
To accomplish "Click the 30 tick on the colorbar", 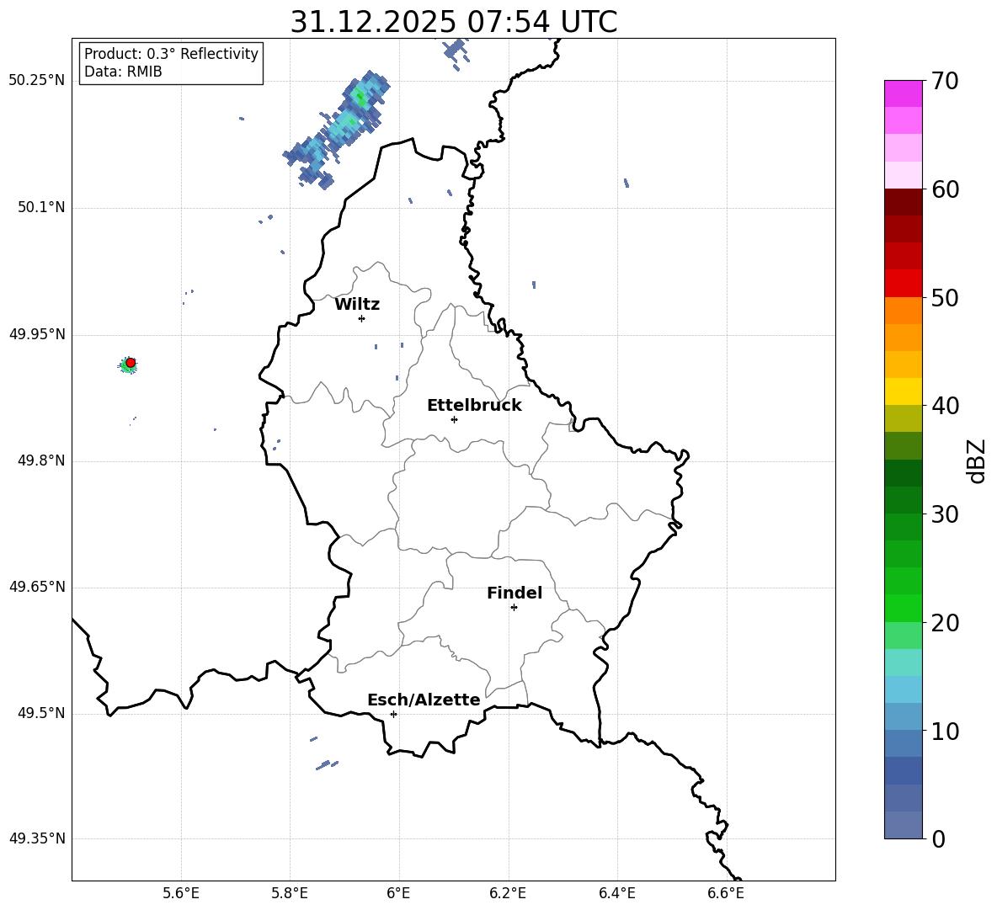I will point(945,514).
